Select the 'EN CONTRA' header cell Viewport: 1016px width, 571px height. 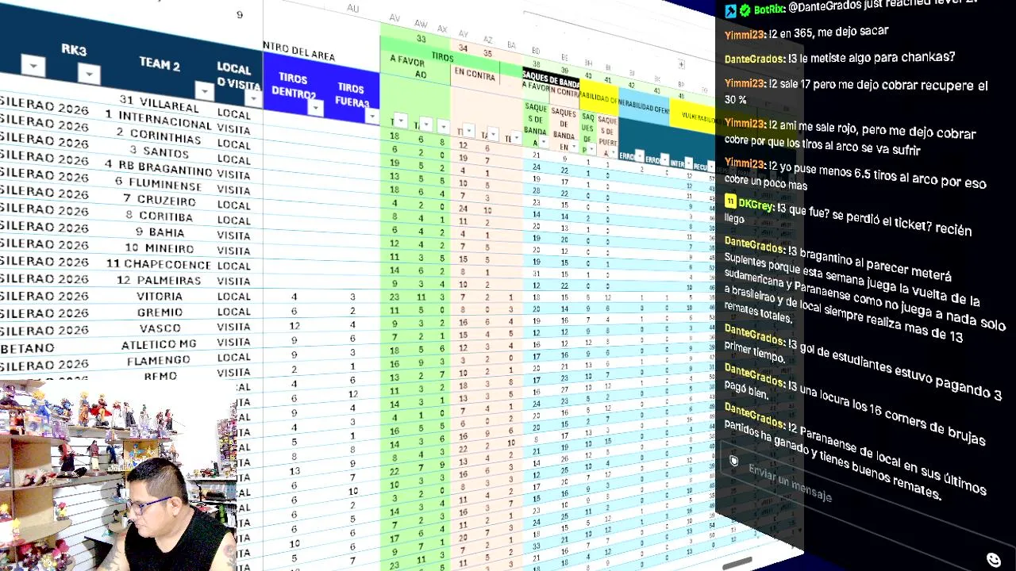pyautogui.click(x=474, y=75)
